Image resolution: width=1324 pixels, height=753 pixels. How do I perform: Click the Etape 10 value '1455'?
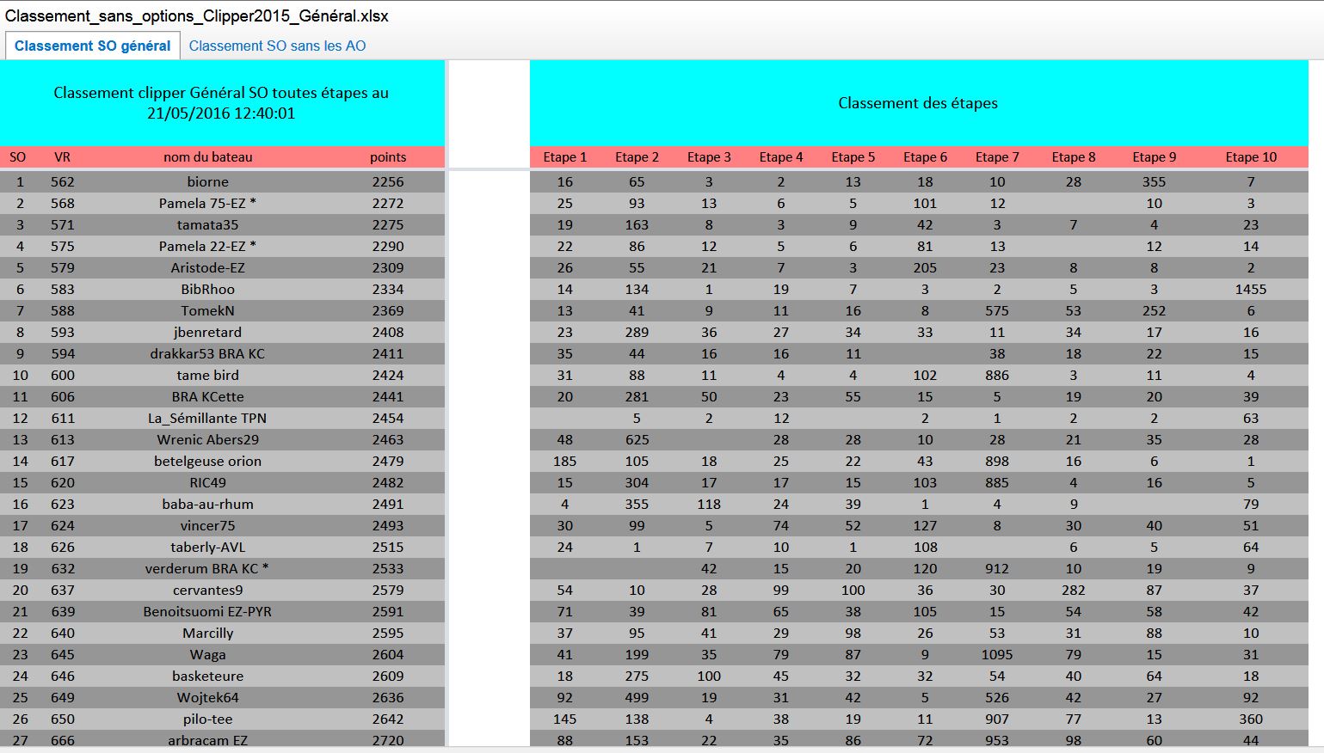(1251, 290)
